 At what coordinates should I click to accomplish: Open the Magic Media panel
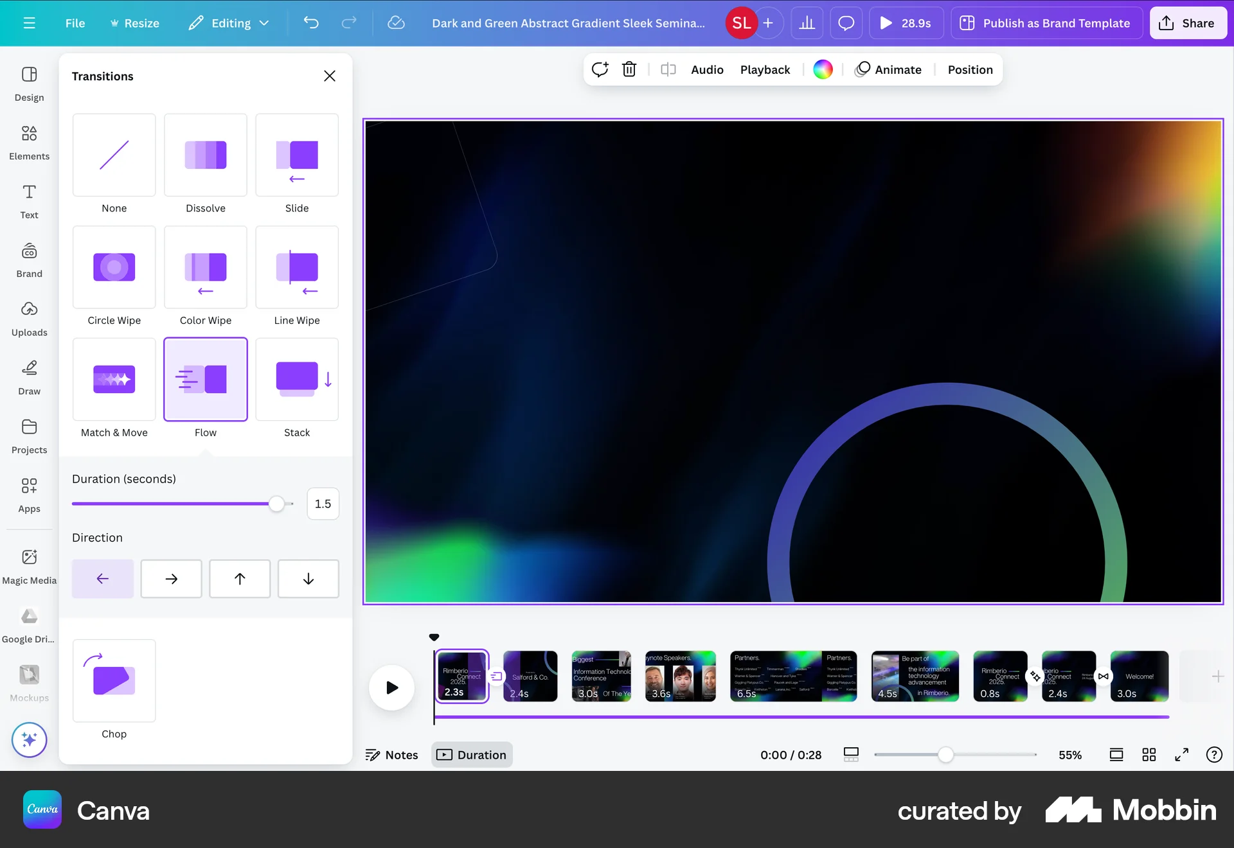click(x=29, y=565)
